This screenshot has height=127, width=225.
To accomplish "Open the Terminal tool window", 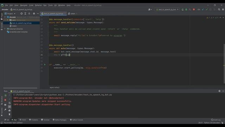I will [x=45, y=120].
